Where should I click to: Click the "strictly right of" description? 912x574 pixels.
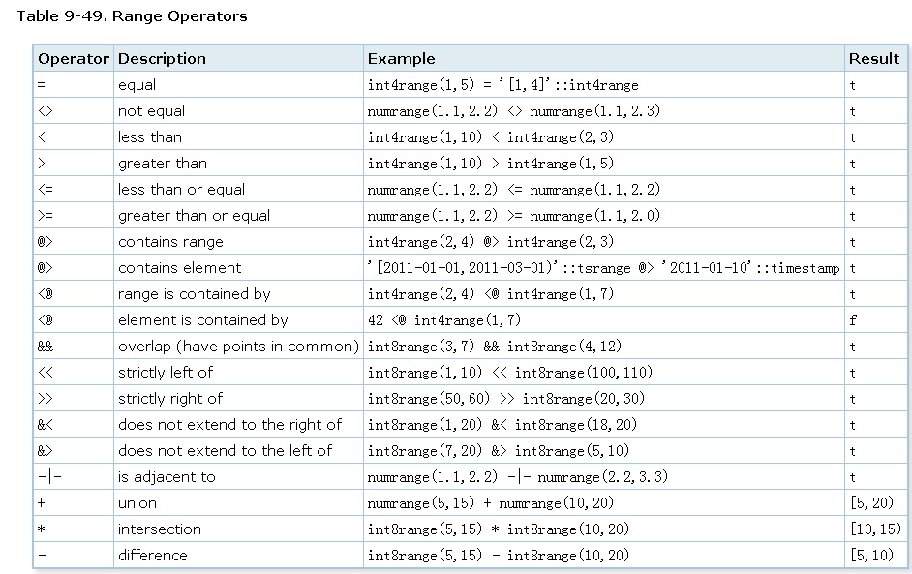point(169,398)
